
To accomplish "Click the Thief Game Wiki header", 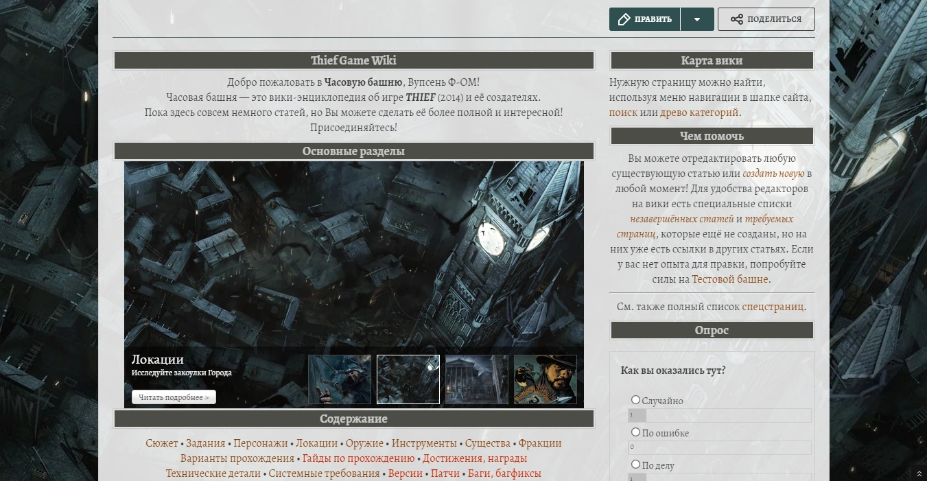I will pyautogui.click(x=353, y=60).
